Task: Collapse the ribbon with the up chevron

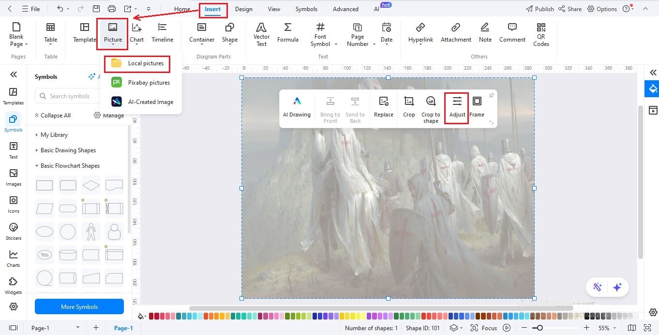Action: pos(645,9)
